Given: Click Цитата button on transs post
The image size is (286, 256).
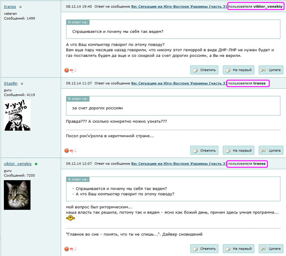Looking at the screenshot, I should 271,70.
